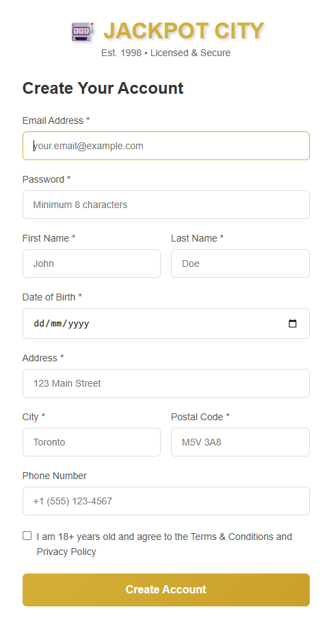Click into the First Name field
The width and height of the screenshot is (333, 631).
[x=92, y=263]
